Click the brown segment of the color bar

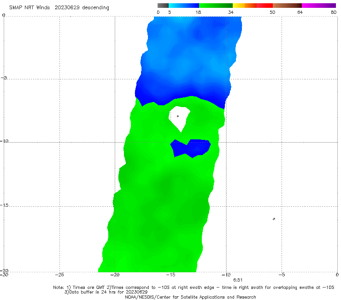click(287, 6)
